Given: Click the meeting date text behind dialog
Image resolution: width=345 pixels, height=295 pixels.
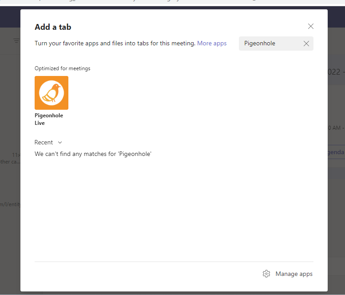Looking at the screenshot, I should [x=336, y=72].
